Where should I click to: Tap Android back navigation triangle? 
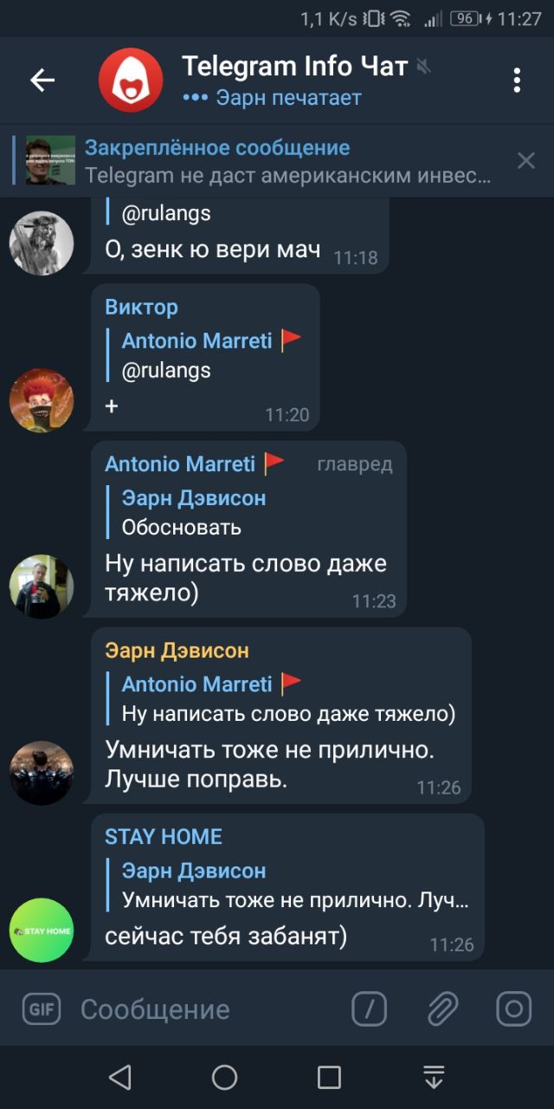(x=120, y=1077)
